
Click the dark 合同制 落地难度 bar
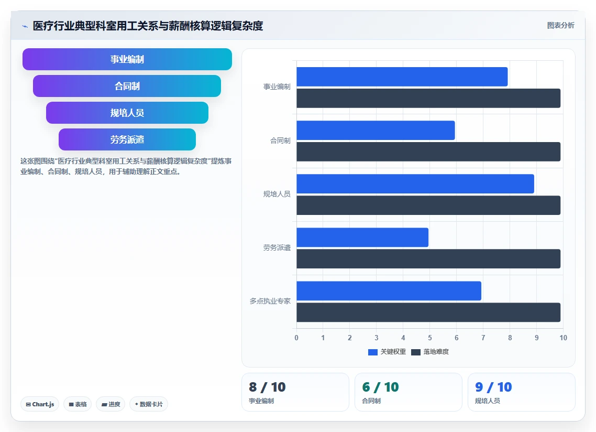tap(428, 152)
